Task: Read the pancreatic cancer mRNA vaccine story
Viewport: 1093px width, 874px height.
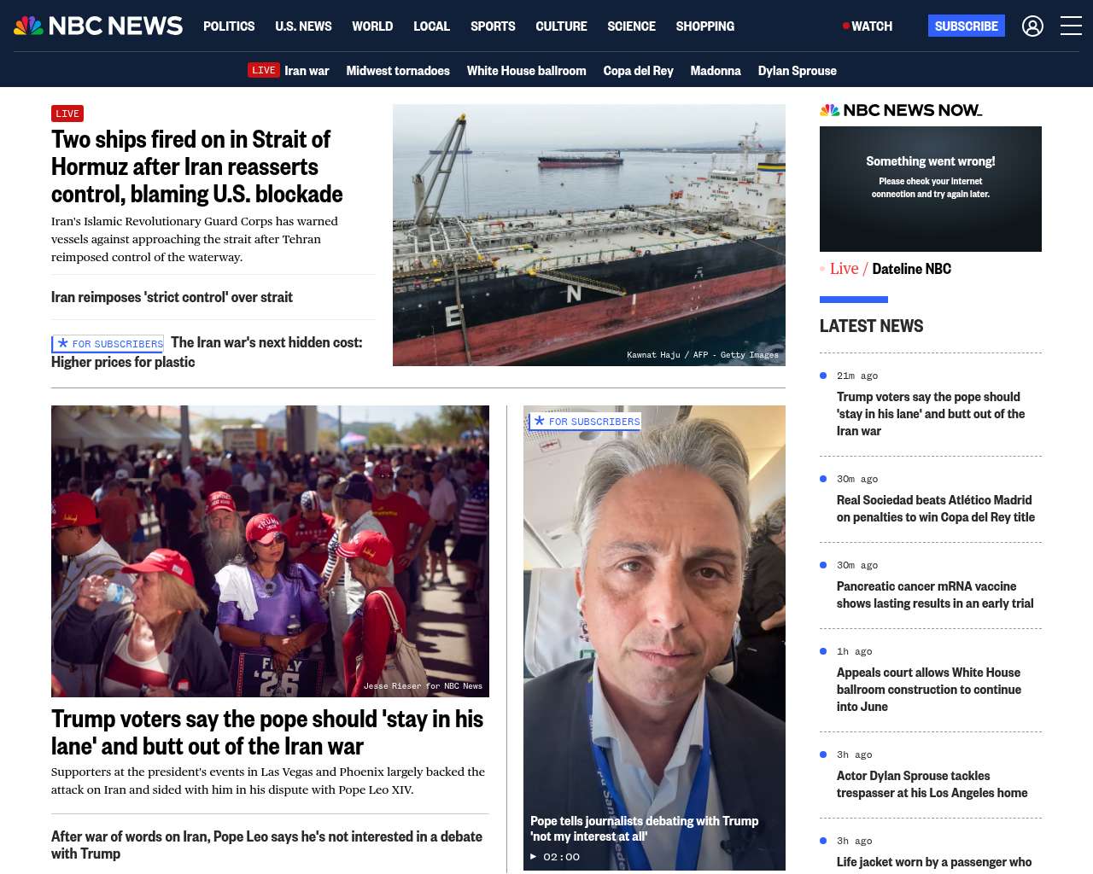Action: coord(935,595)
